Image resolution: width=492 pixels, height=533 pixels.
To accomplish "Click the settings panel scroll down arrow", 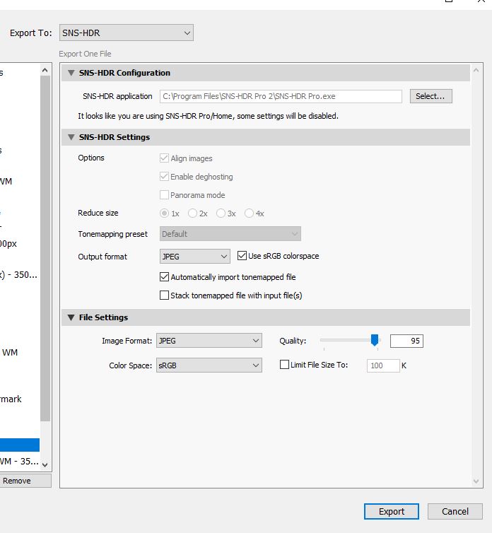I will coord(476,481).
